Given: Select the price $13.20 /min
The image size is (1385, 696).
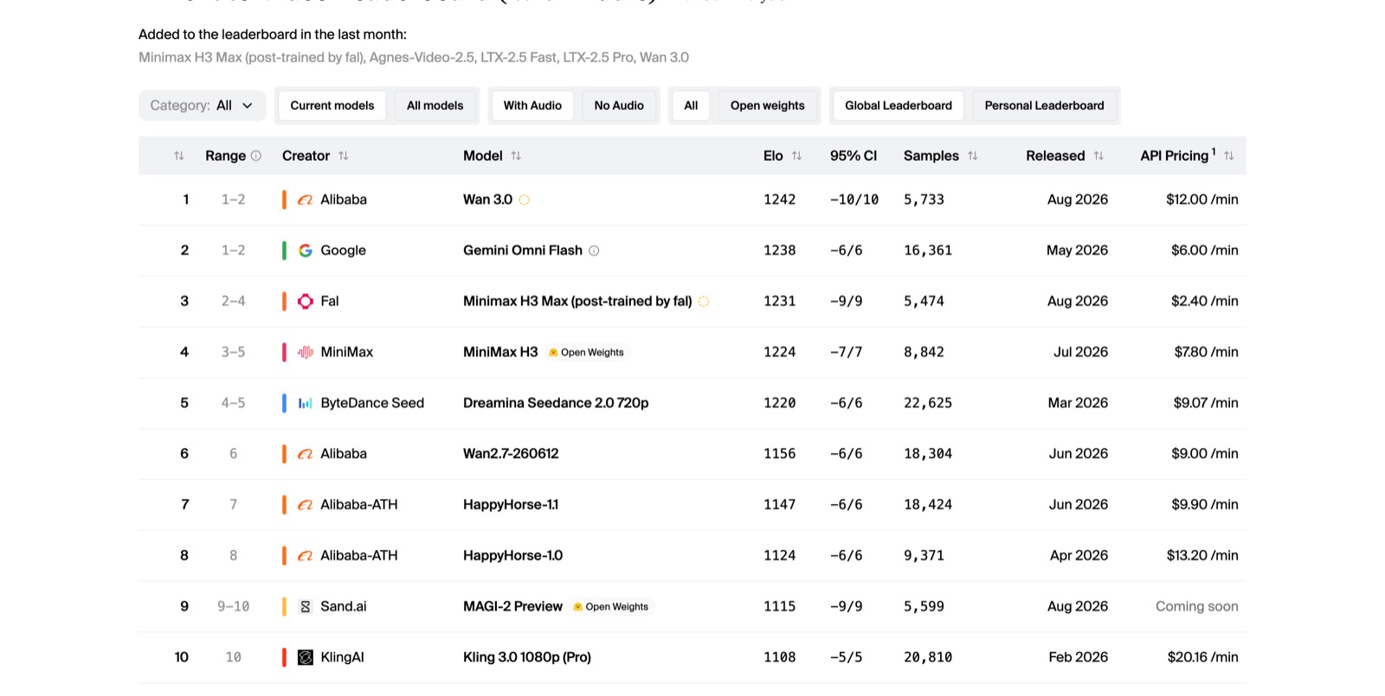Looking at the screenshot, I should coord(1202,556).
